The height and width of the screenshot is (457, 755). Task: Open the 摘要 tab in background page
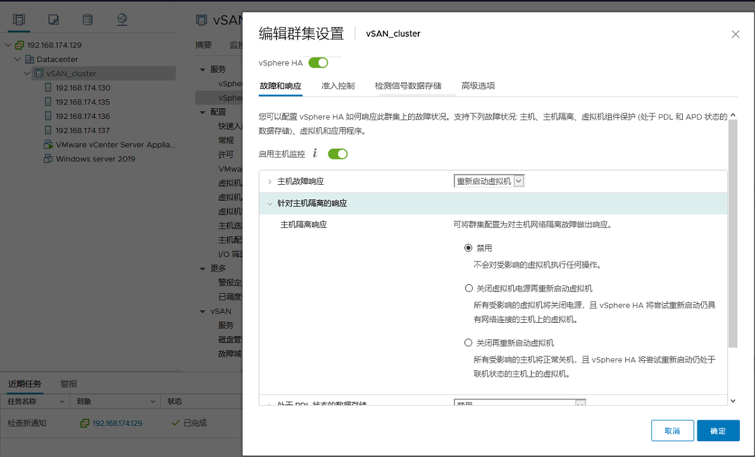coord(204,45)
